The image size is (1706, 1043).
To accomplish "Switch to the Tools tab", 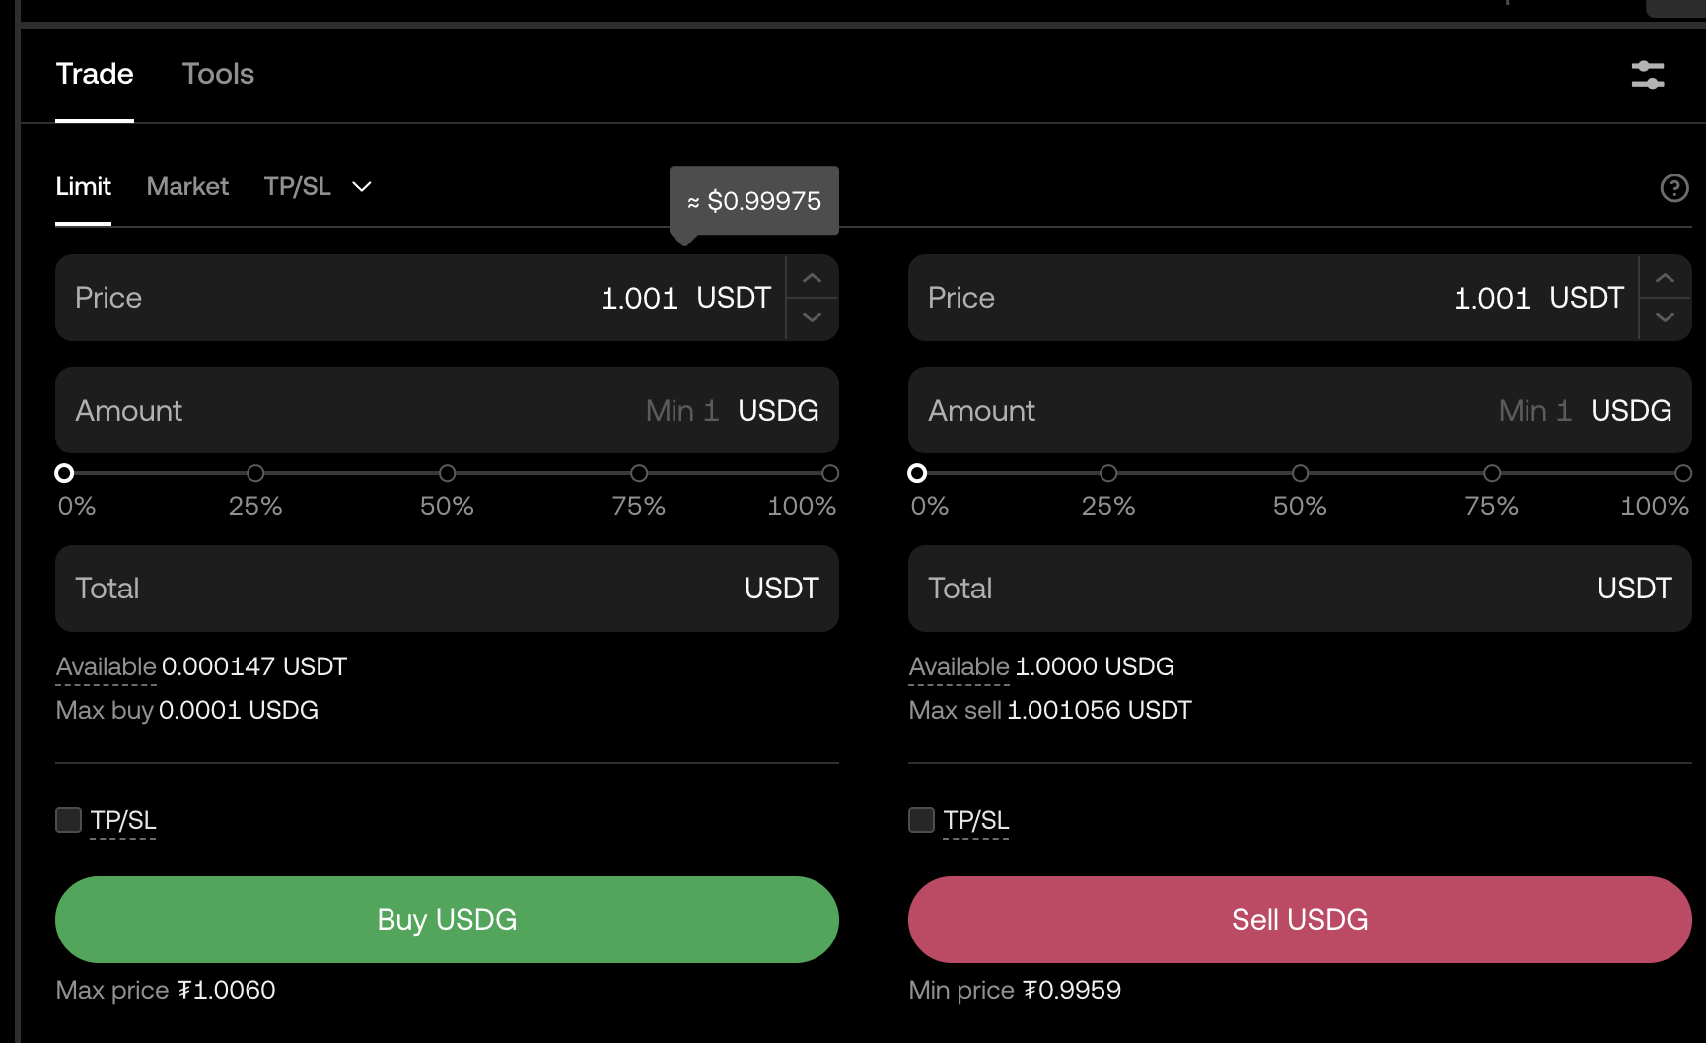I will click(218, 74).
